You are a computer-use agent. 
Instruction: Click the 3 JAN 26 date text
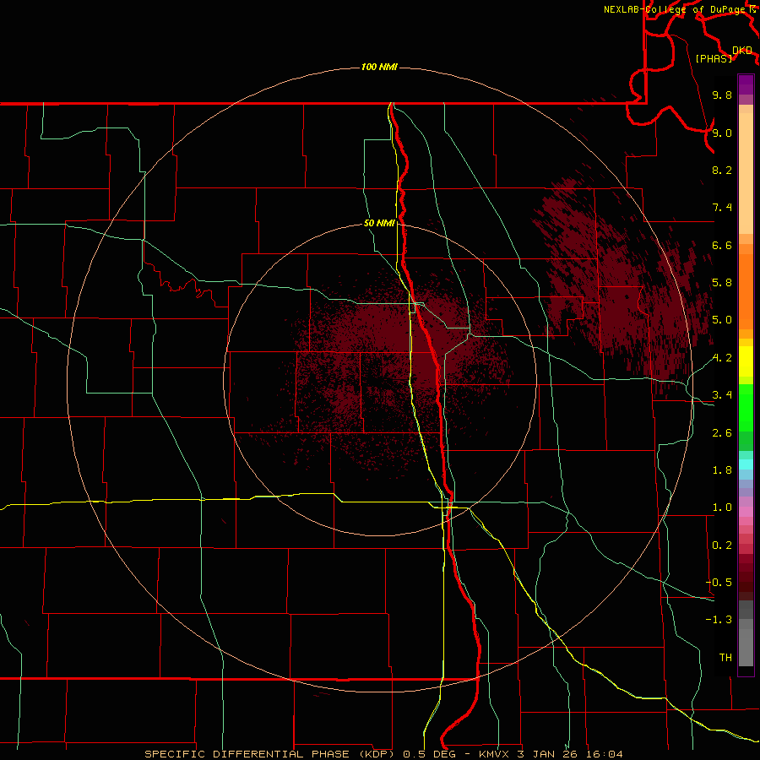click(x=549, y=754)
